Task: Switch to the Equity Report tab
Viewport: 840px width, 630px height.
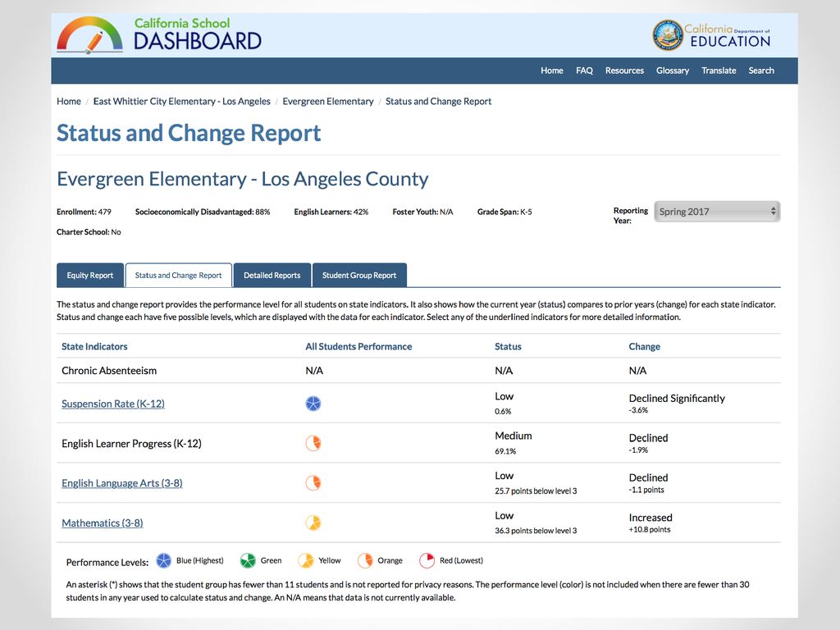Action: pos(90,276)
